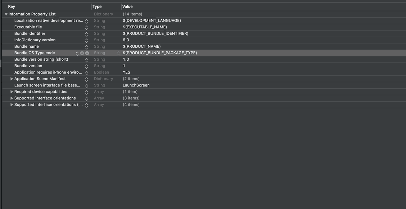Click the plus icon to add a new property
Image resolution: width=406 pixels, height=209 pixels.
pyautogui.click(x=82, y=53)
